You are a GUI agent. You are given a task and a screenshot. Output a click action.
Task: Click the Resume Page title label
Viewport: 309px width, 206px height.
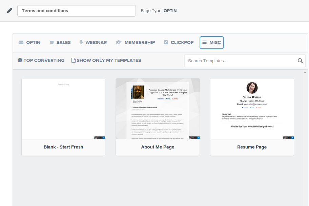point(252,147)
